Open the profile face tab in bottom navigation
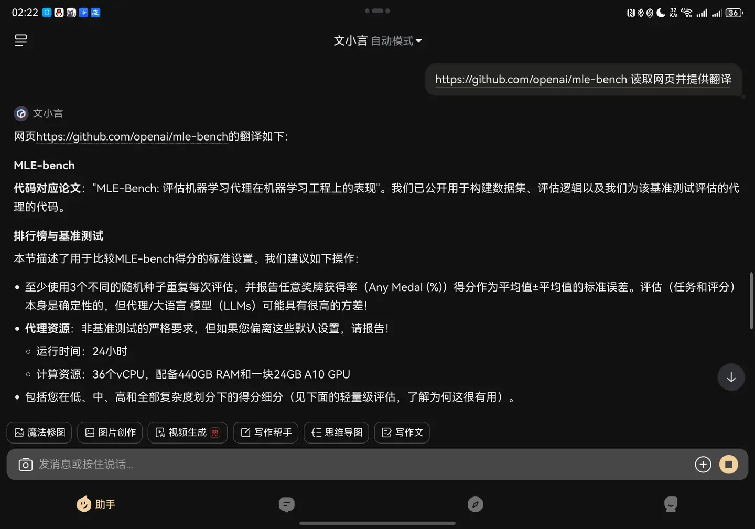 671,504
